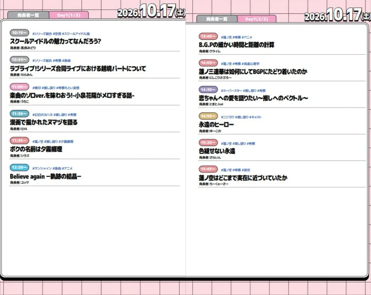Open the Day1(1/2) tab

point(69,15)
